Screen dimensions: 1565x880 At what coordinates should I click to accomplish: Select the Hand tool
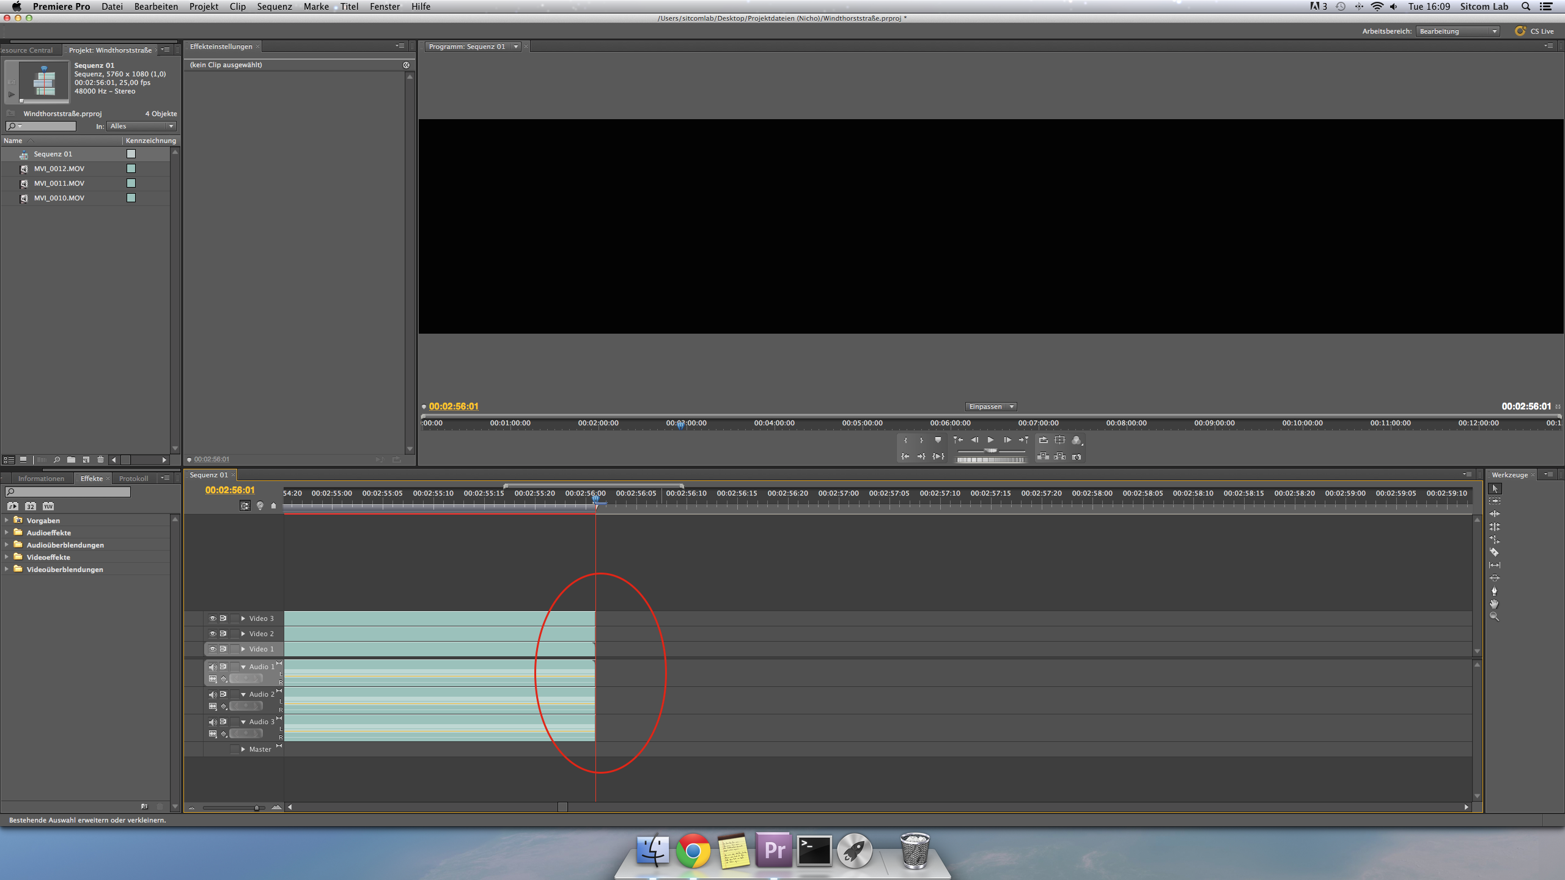click(x=1494, y=604)
